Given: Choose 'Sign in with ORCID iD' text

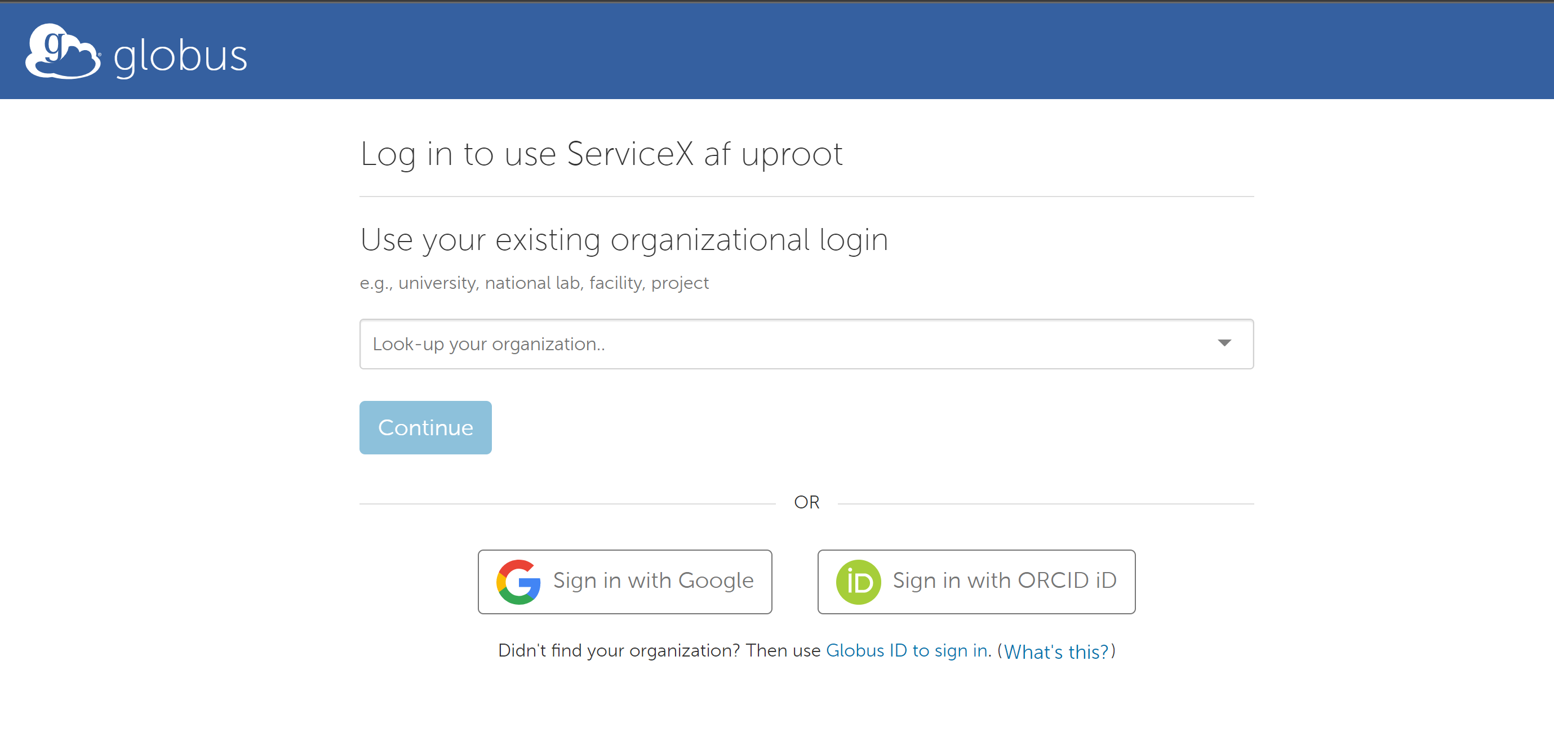Looking at the screenshot, I should [1004, 581].
